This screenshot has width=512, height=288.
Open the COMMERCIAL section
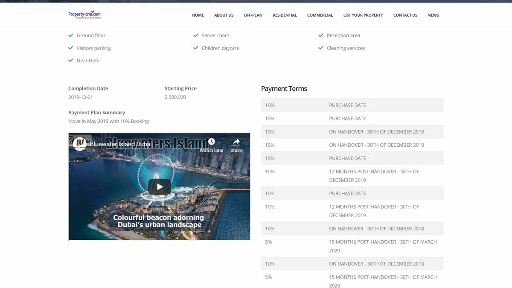320,15
